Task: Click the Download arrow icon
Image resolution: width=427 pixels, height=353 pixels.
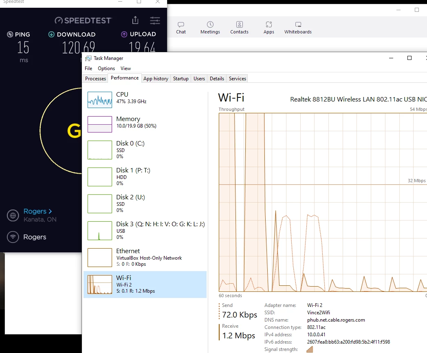Action: pos(51,34)
